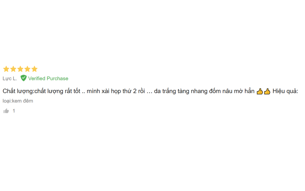Image resolution: width=305 pixels, height=191 pixels.
Task: Click the fifth rating star
Action: click(x=35, y=69)
